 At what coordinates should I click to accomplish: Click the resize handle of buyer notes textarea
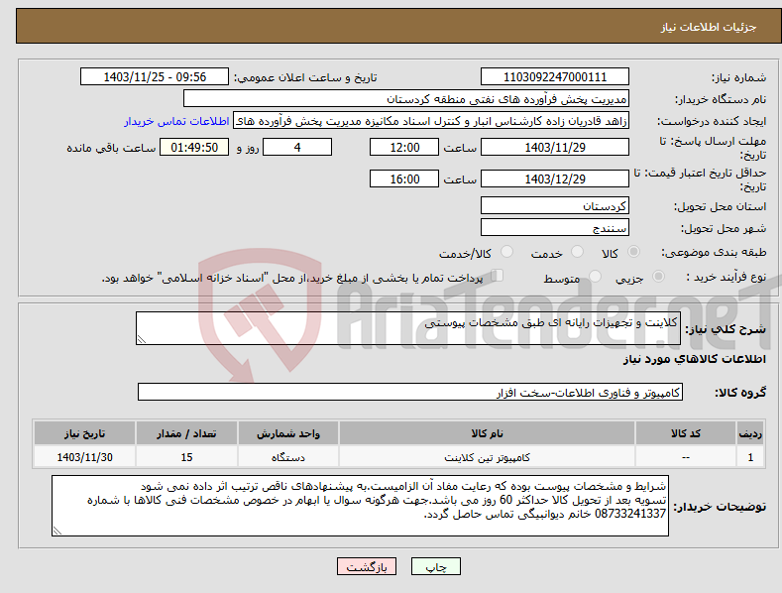57,532
